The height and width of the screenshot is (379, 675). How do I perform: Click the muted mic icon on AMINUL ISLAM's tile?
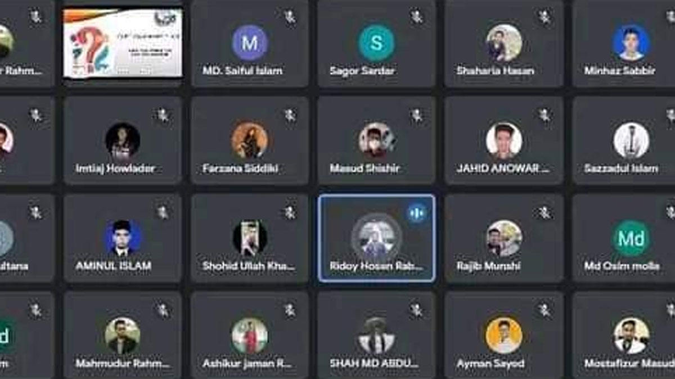click(x=163, y=213)
